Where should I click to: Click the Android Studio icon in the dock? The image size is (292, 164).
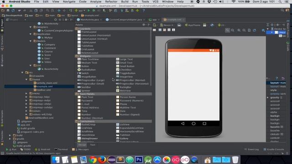[x=148, y=159]
